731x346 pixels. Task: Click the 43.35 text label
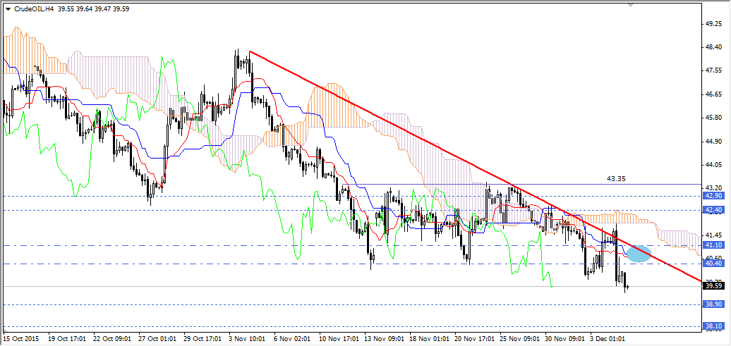click(x=616, y=179)
